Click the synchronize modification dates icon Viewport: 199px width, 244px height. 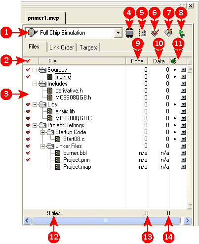143,33
